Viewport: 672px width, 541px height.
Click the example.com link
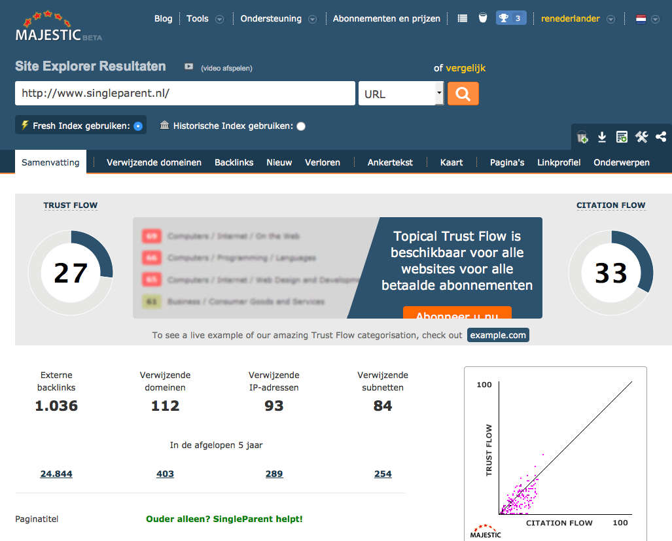point(498,335)
